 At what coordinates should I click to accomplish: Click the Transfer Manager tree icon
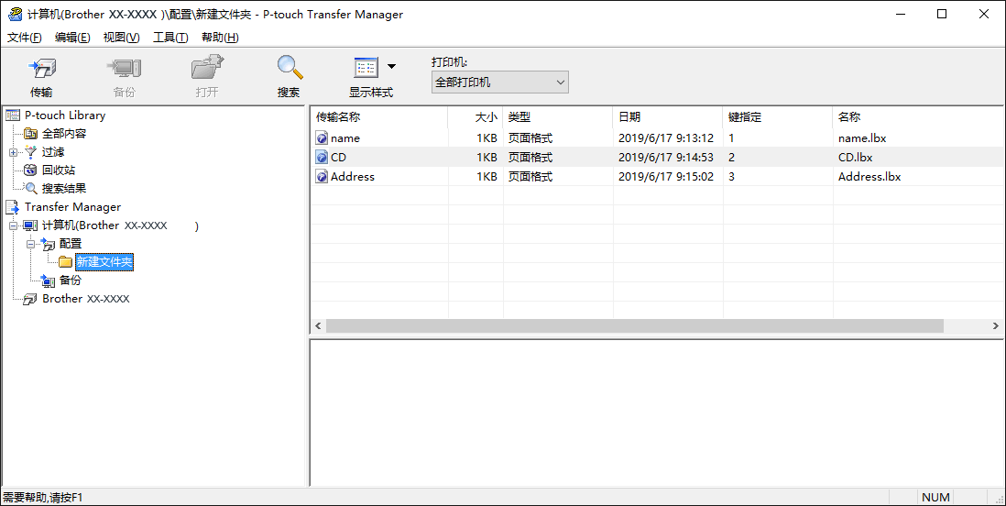pos(14,207)
